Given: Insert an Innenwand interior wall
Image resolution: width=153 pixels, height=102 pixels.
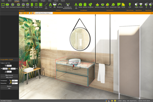Looking at the screenshot, I should click(13, 5).
